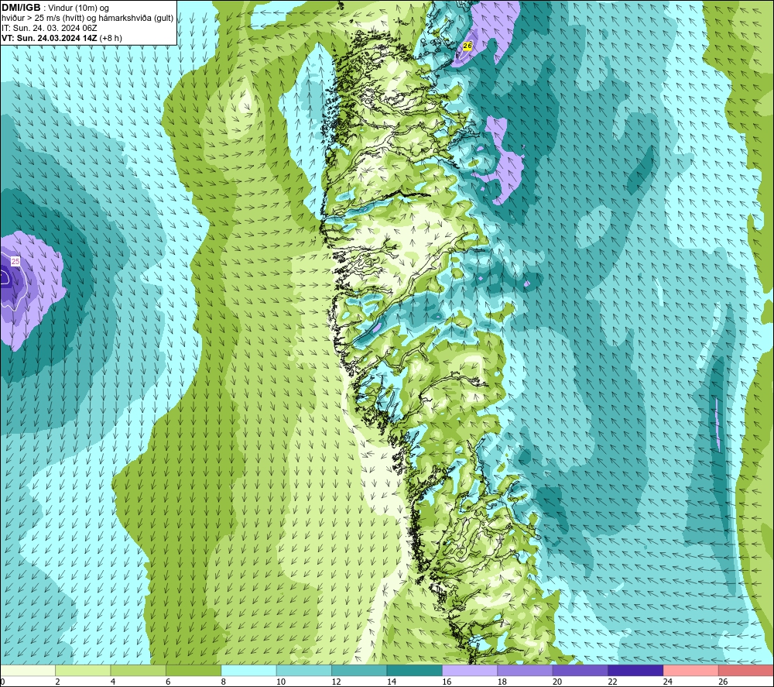This screenshot has width=774, height=687.
Task: Click the '20' legend scale label
Action: pos(557,682)
